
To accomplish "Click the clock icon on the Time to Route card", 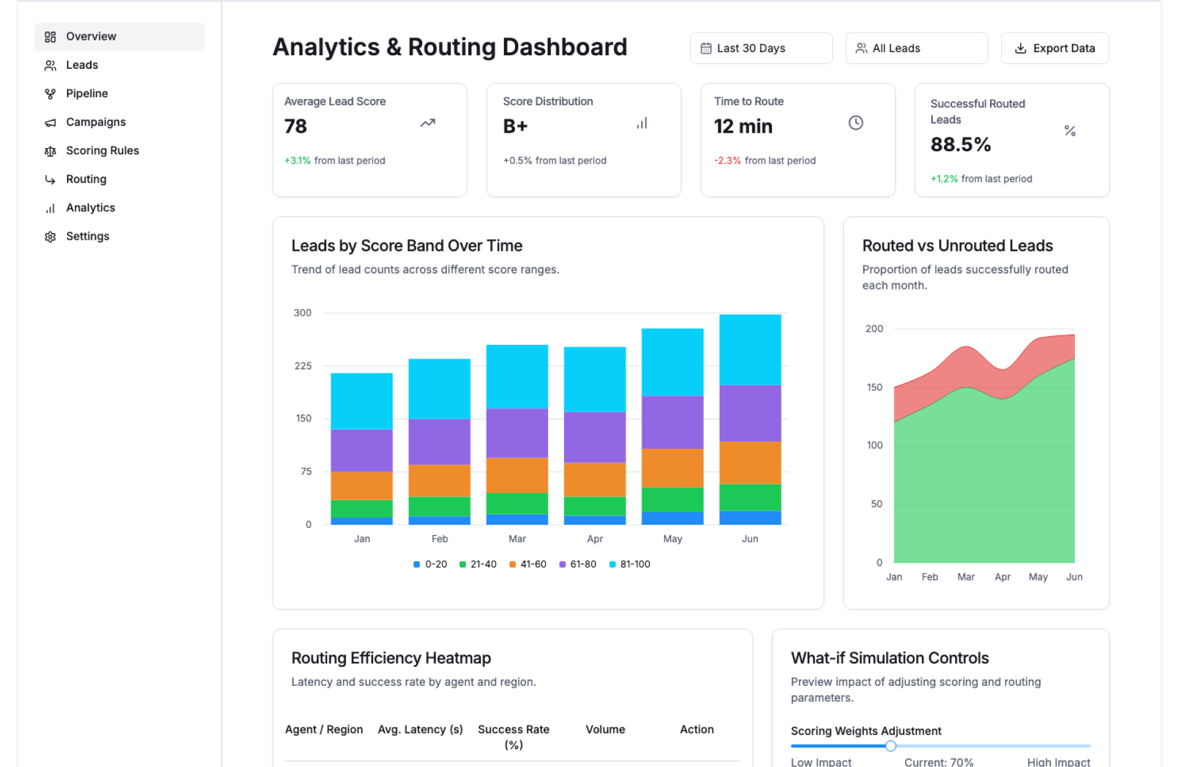I will click(855, 123).
